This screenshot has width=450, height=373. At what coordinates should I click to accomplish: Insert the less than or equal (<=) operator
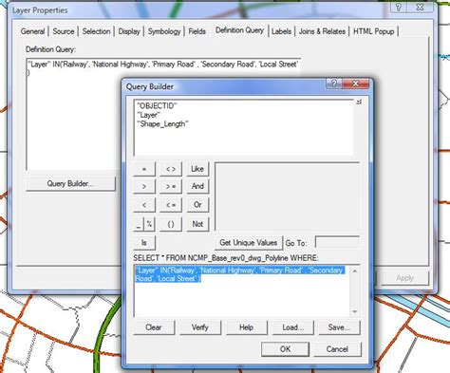[x=171, y=205]
